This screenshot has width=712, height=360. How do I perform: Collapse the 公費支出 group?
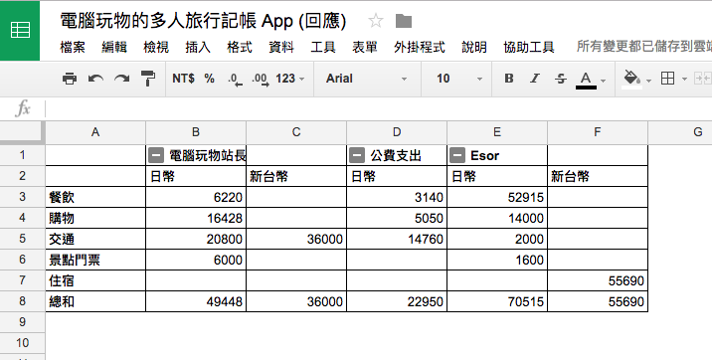(x=356, y=156)
